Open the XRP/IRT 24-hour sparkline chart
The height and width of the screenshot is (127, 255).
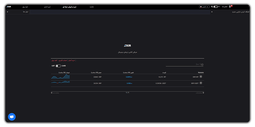60,76
